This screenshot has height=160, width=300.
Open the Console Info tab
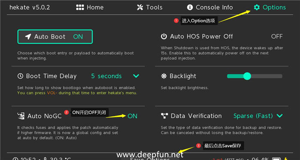pos(210,7)
